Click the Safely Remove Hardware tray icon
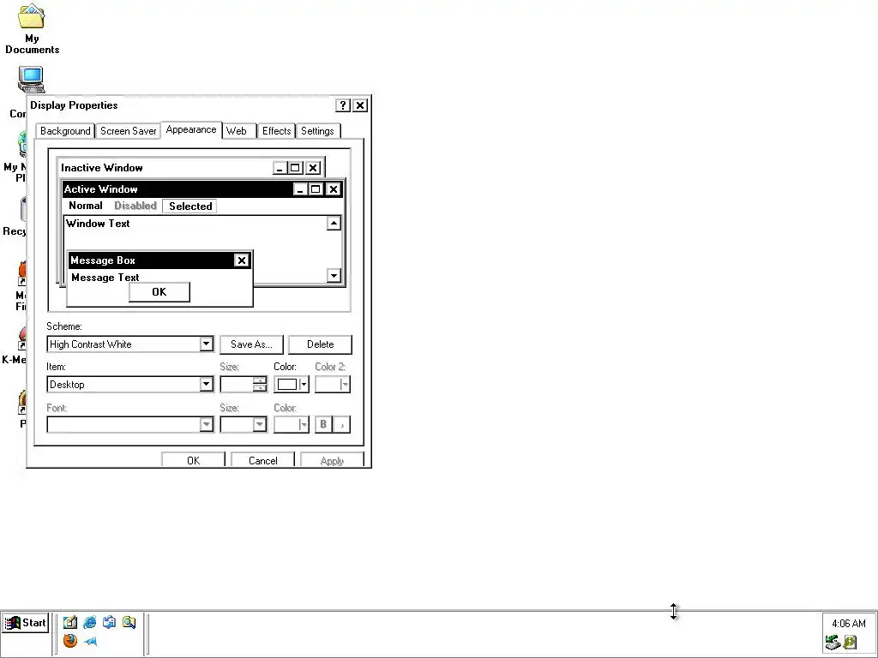 pyautogui.click(x=833, y=642)
